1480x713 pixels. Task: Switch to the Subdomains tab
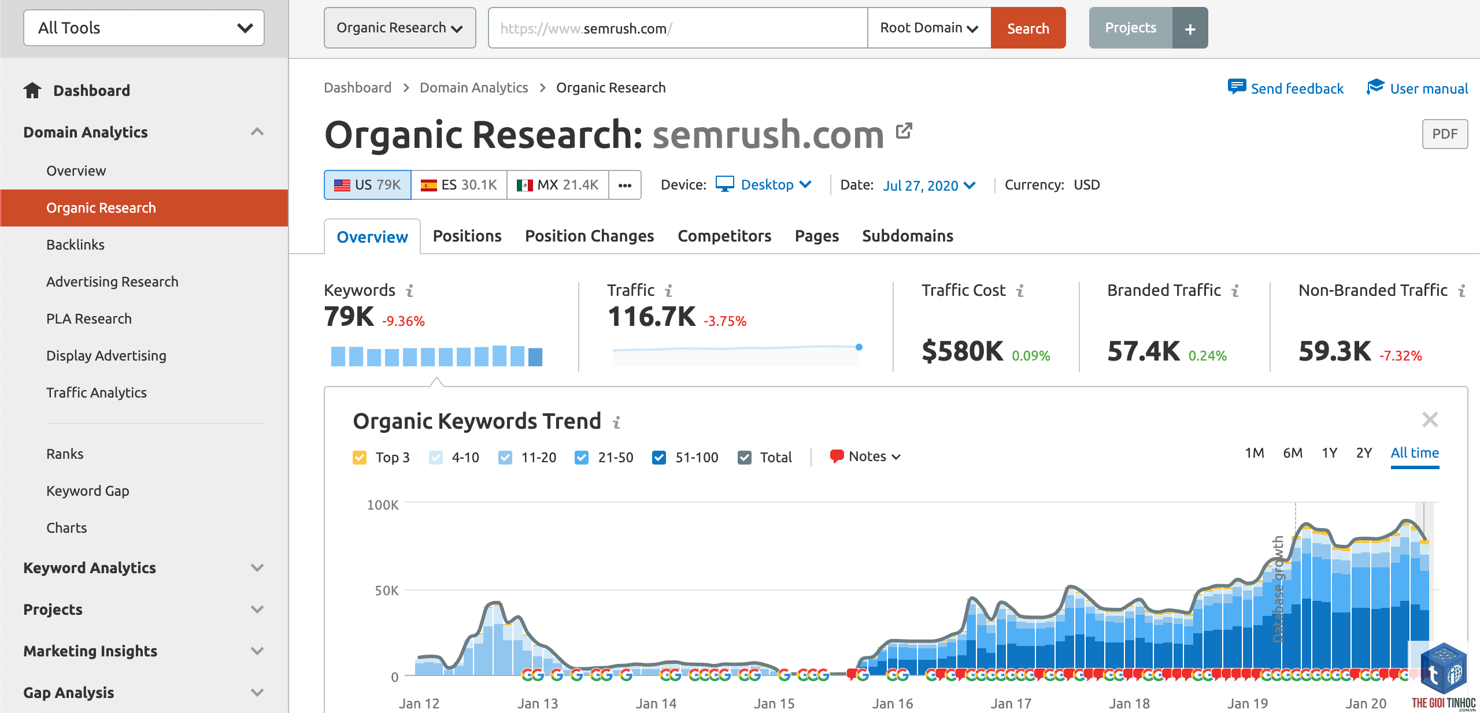click(908, 236)
